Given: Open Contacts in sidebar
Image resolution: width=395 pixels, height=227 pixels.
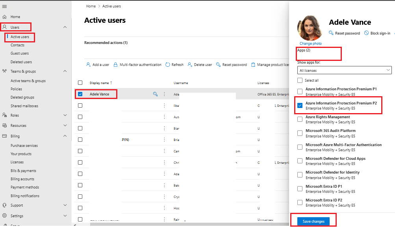Looking at the screenshot, I should [17, 45].
